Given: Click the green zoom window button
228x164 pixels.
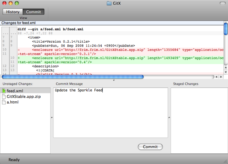Looking at the screenshot, I should [17, 3].
